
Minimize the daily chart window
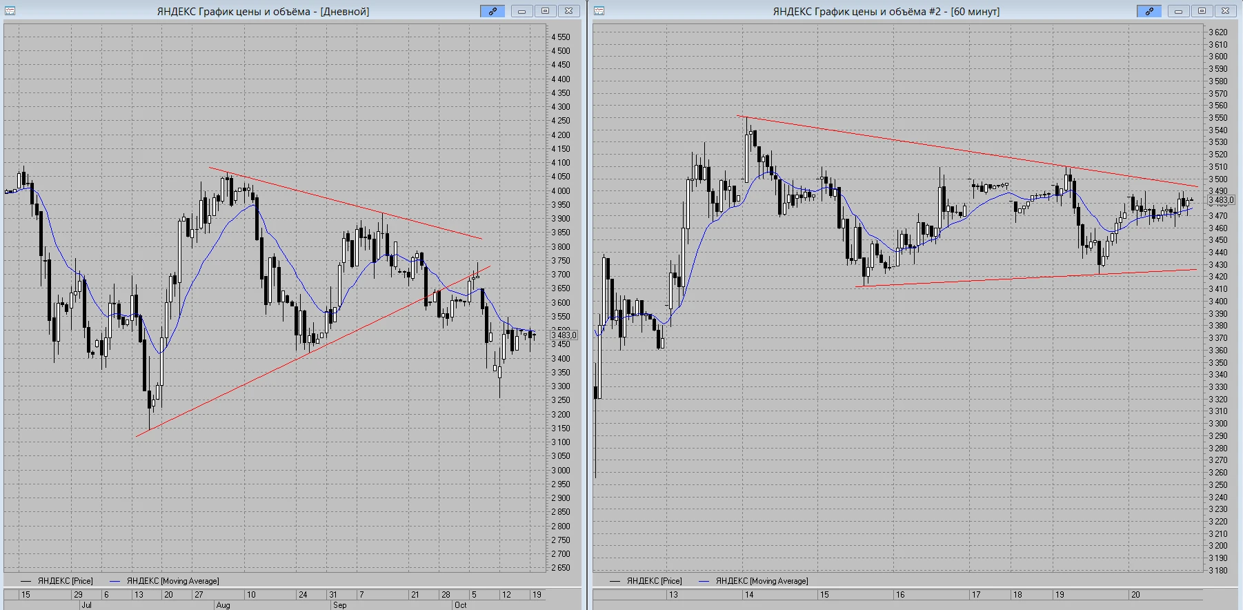pos(522,11)
